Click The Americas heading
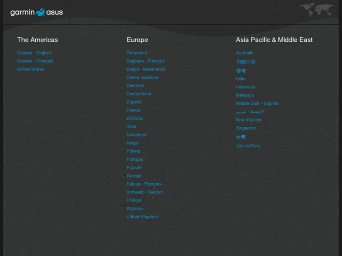The height and width of the screenshot is (256, 342). click(x=38, y=39)
